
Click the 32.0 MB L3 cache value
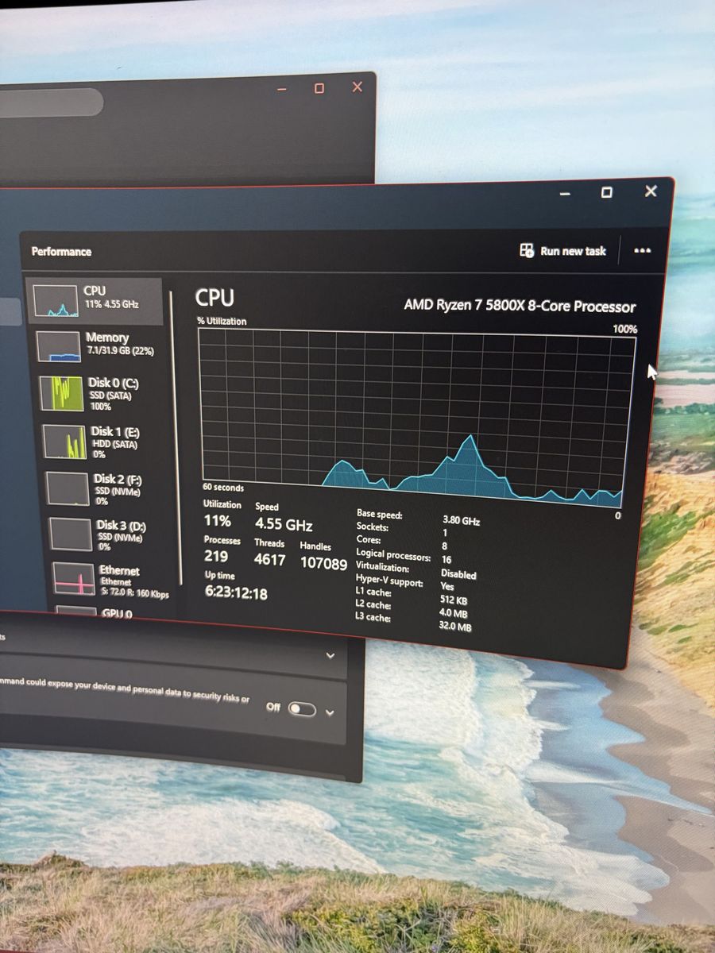coord(454,627)
